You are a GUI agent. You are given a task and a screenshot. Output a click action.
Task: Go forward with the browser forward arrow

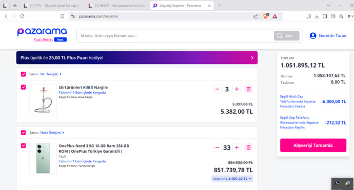tap(14, 16)
